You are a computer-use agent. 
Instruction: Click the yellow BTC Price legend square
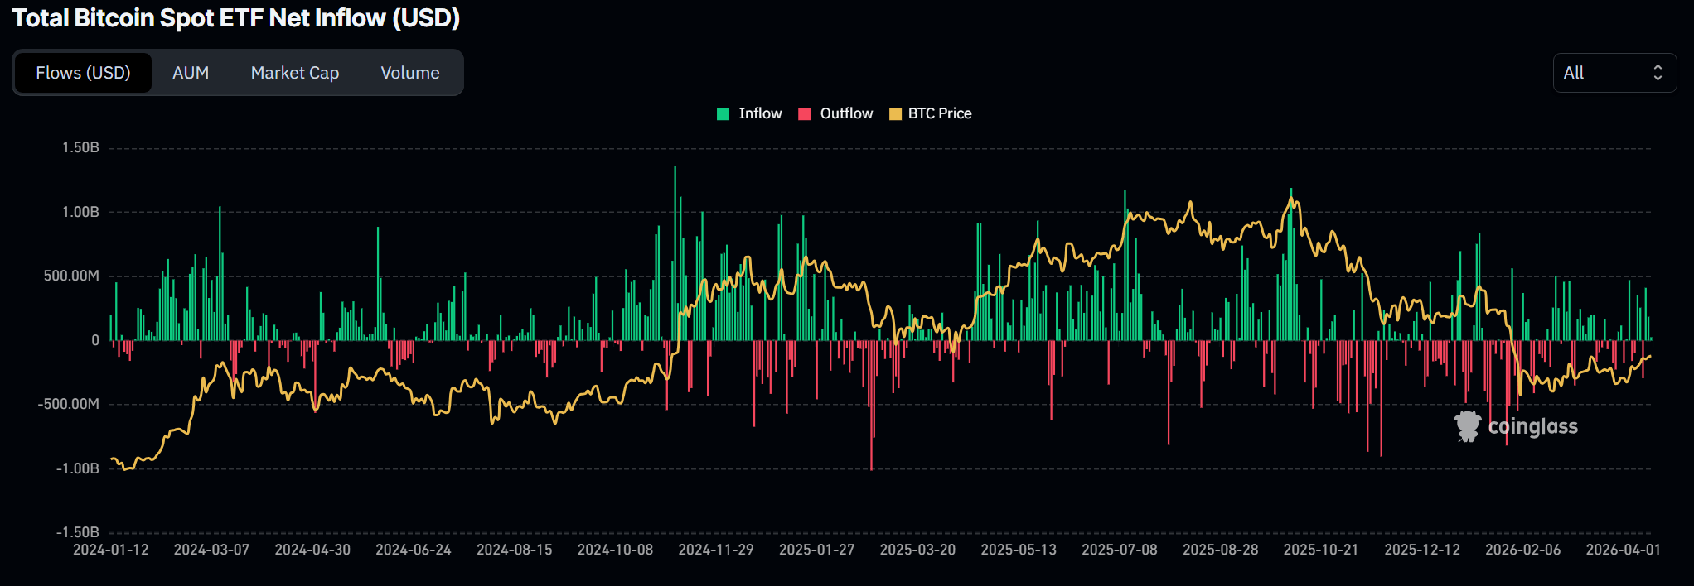click(895, 114)
